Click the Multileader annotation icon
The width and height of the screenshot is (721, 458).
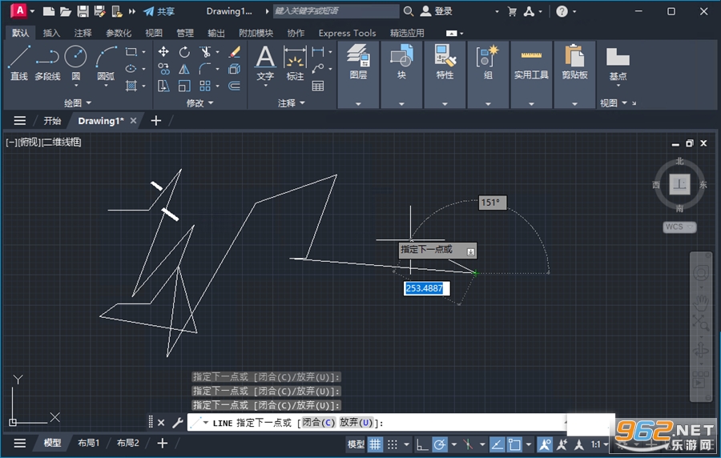coord(318,69)
